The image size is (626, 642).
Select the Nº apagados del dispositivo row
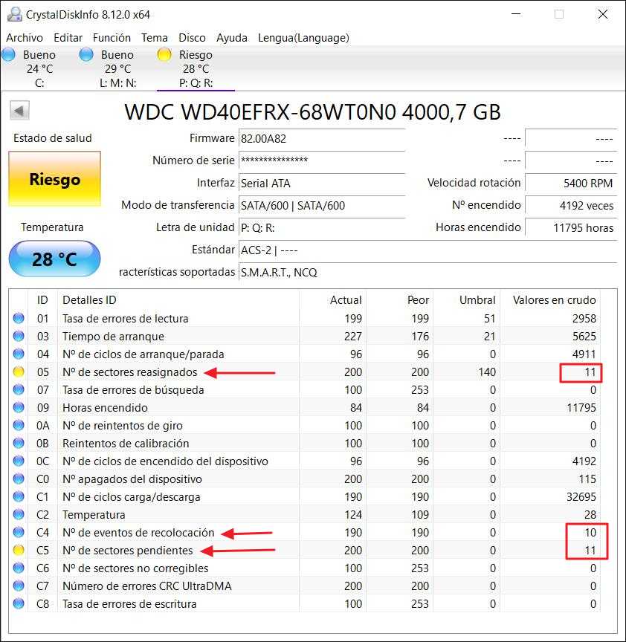(305, 479)
